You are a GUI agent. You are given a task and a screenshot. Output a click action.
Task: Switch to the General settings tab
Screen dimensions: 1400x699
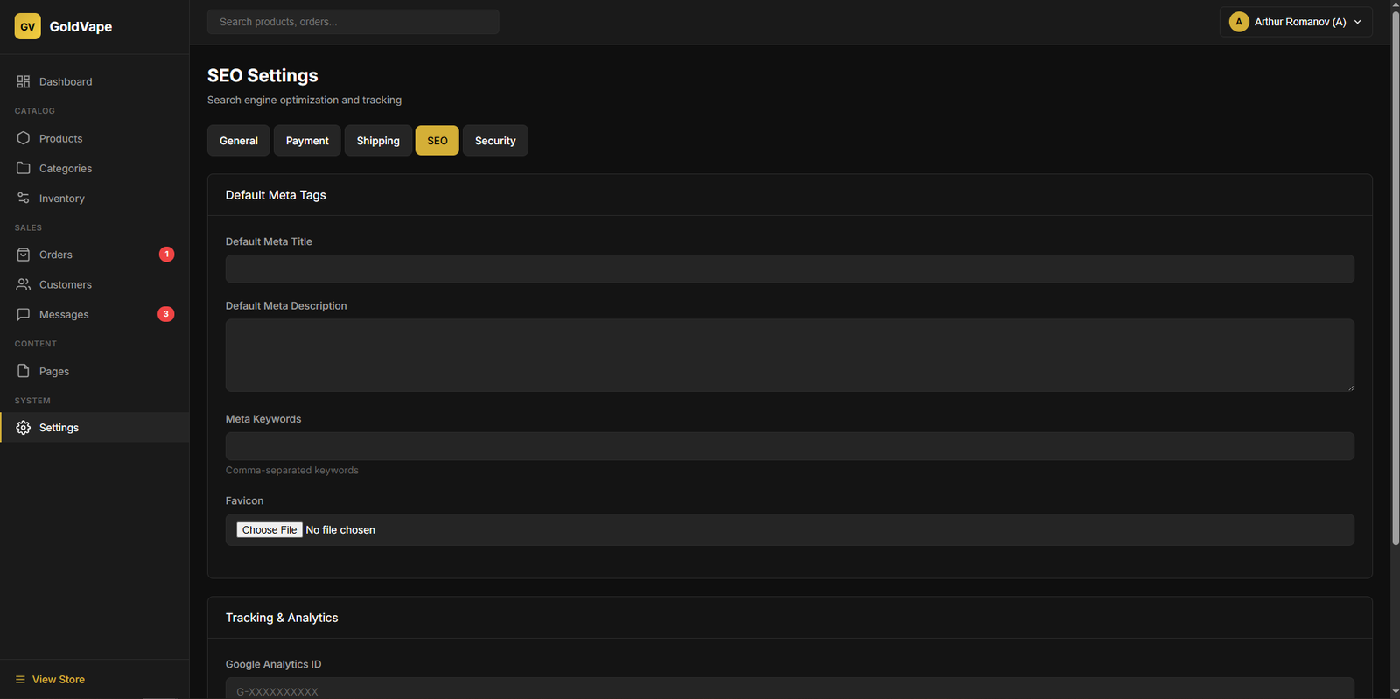238,141
